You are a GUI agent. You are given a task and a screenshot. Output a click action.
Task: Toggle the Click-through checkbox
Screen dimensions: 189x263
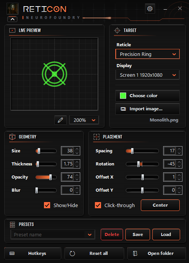tap(98, 205)
